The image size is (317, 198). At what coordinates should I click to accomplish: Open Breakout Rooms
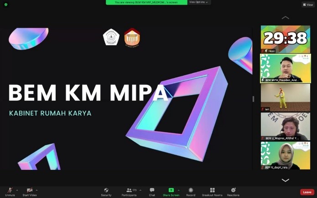click(212, 190)
